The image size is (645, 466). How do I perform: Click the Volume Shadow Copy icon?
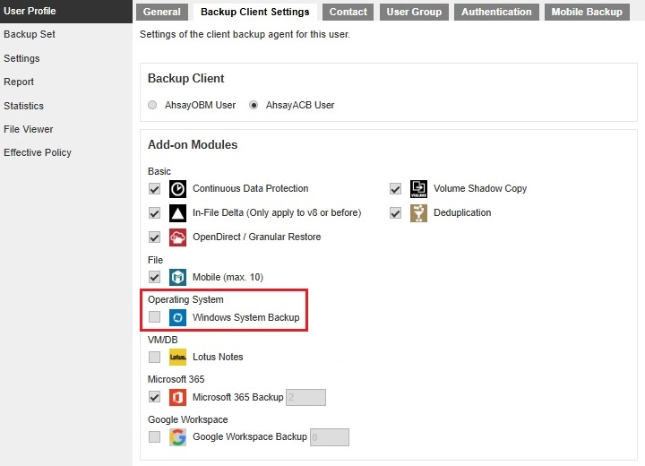tap(418, 189)
